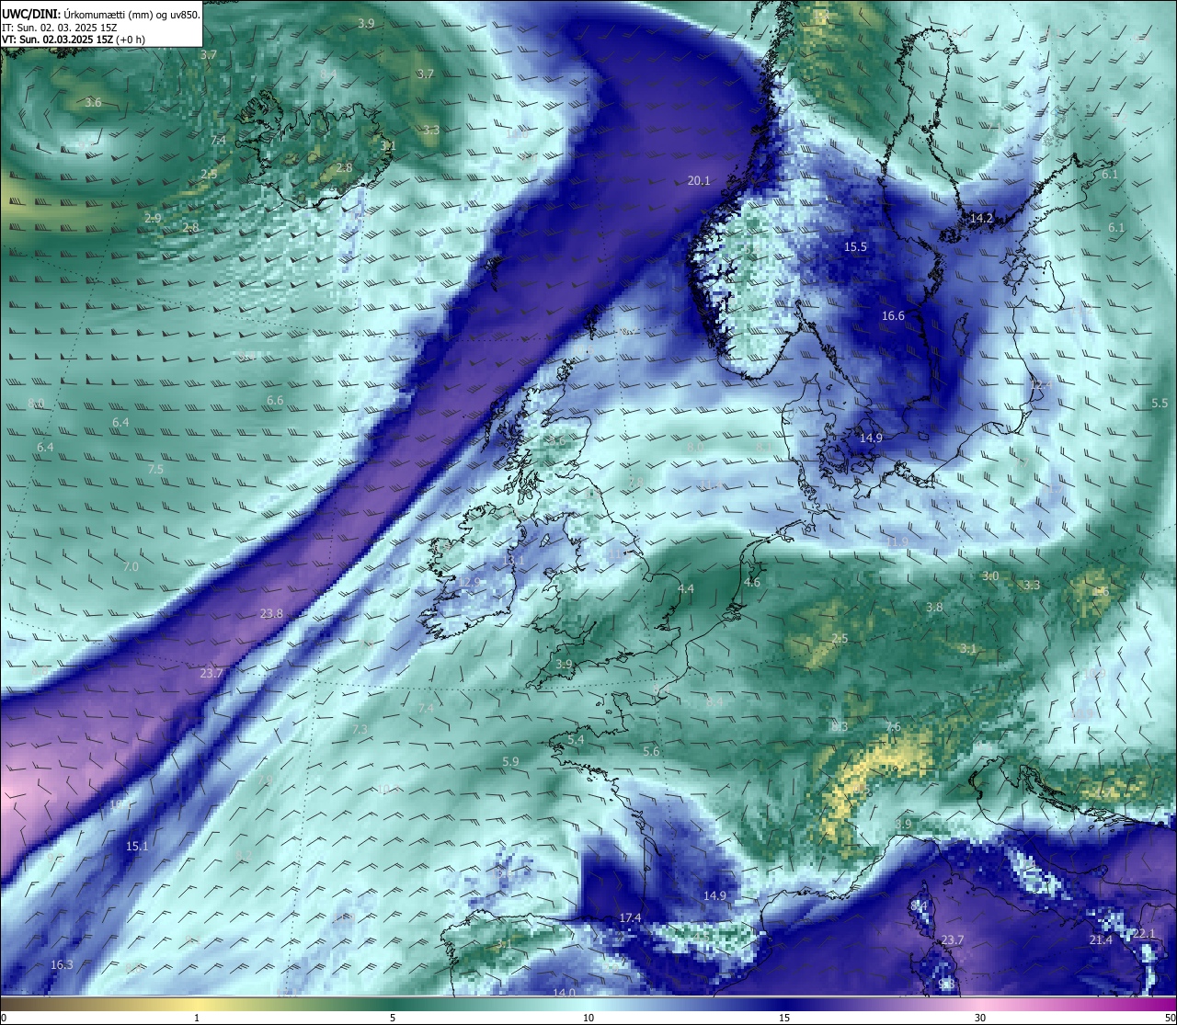Click the legend tick label 1
1177x1025 pixels.
(197, 1018)
